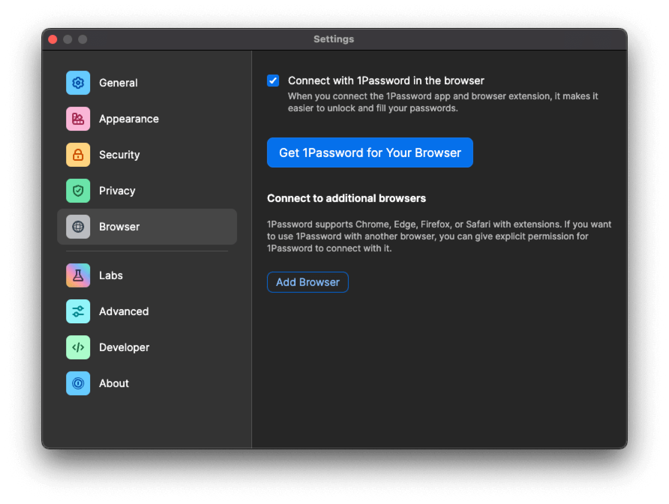The height and width of the screenshot is (504, 669).
Task: Click the Settings window title bar
Action: 334,39
